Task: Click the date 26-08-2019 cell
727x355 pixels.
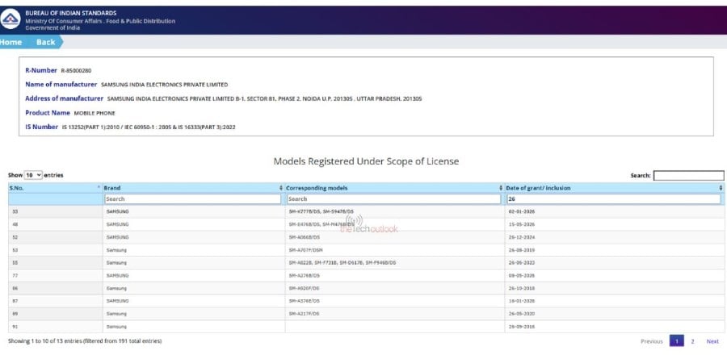Action: pyautogui.click(x=615, y=250)
